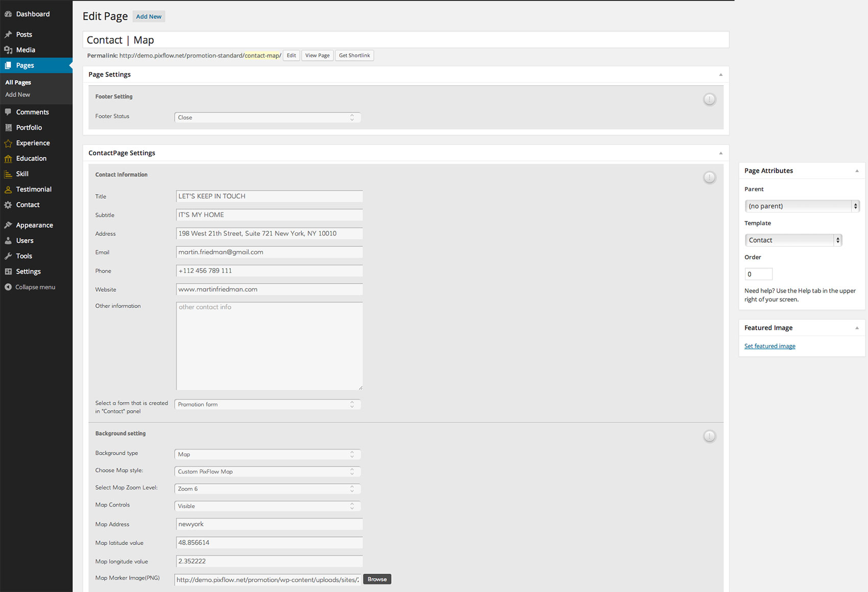This screenshot has width=868, height=592.
Task: Collapse the Page Attributes panel
Action: [857, 171]
